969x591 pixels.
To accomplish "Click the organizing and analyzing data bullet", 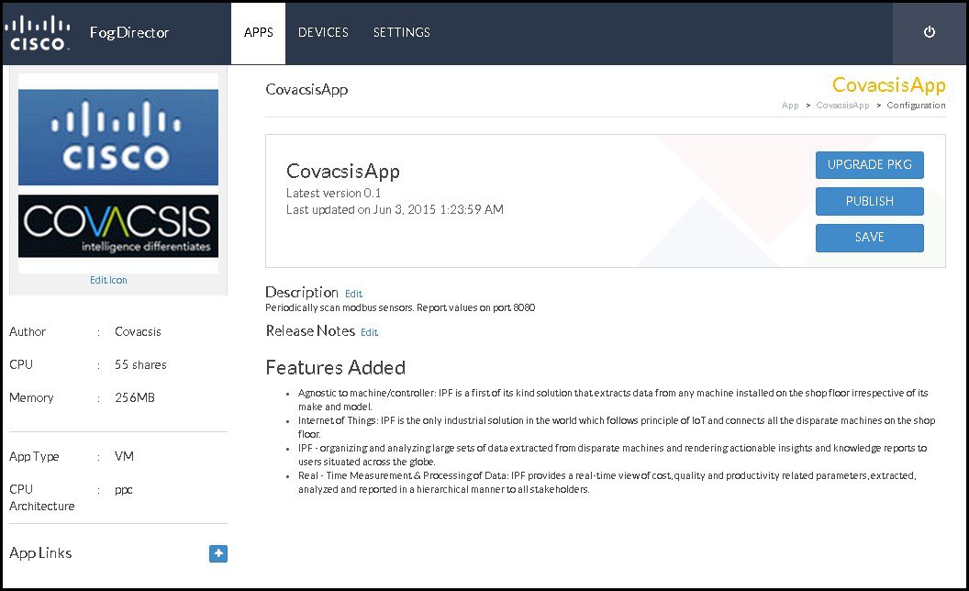I will click(612, 455).
